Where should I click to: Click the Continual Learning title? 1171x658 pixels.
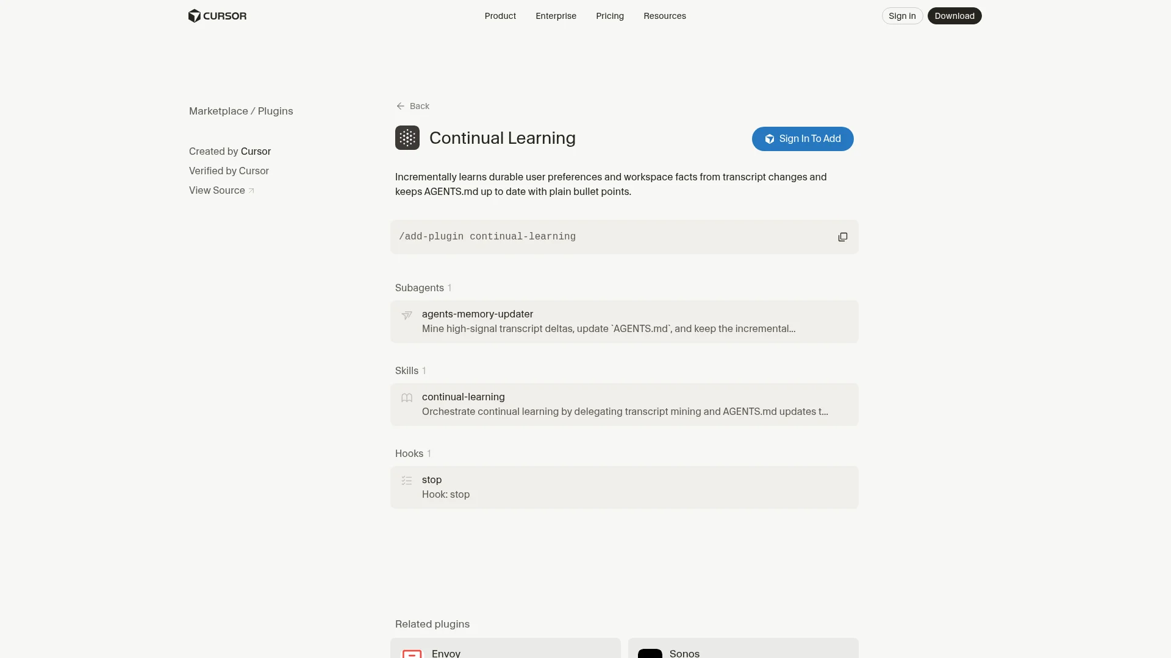tap(503, 138)
